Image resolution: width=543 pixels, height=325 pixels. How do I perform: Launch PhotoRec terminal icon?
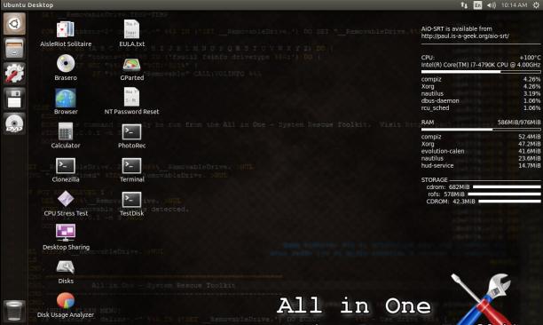click(x=131, y=136)
